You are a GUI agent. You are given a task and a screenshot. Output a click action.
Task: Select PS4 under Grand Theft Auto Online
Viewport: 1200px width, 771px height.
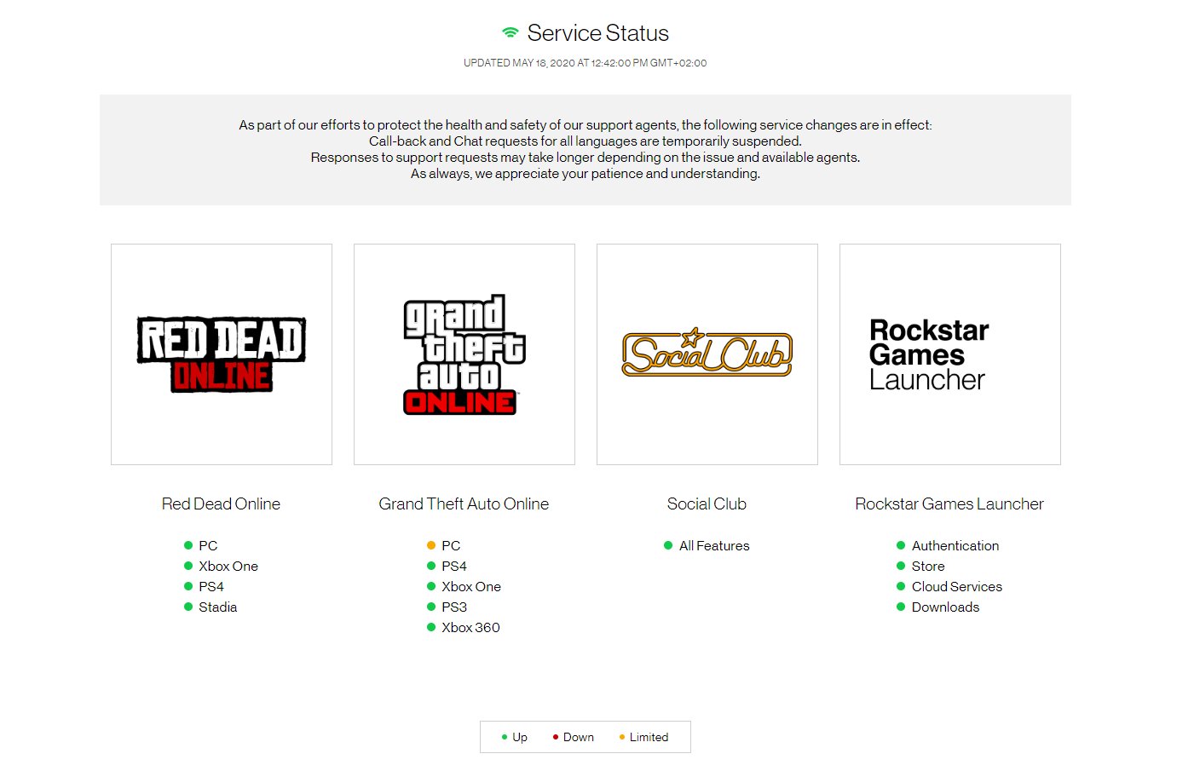454,566
